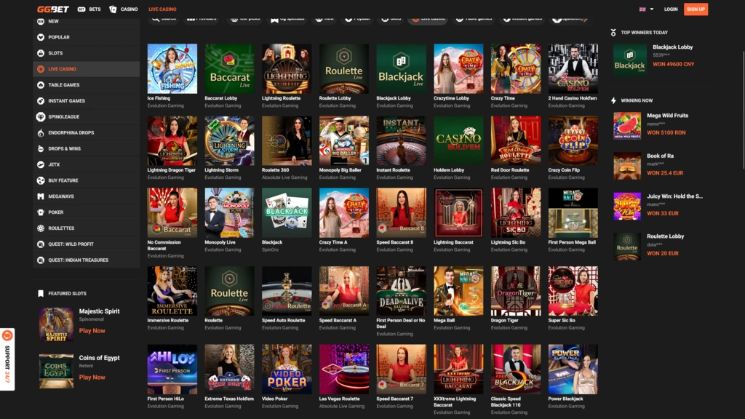The image size is (745, 419).
Task: Open Blackjack Lobby in the game grid
Action: (x=401, y=69)
